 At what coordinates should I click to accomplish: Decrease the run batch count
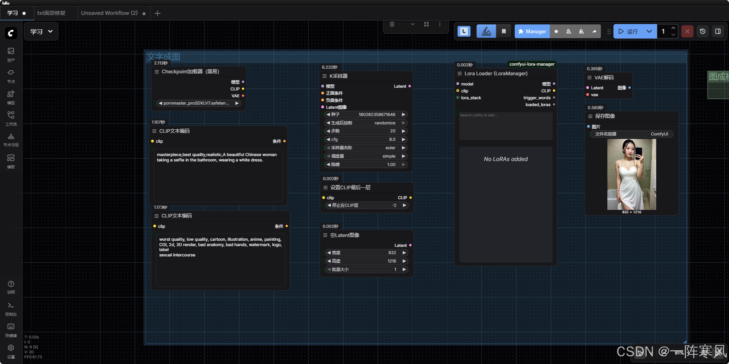(x=673, y=35)
